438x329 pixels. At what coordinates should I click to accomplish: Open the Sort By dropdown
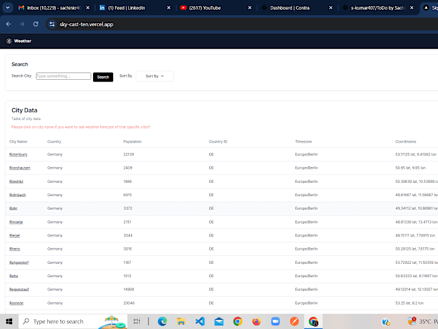pos(155,76)
